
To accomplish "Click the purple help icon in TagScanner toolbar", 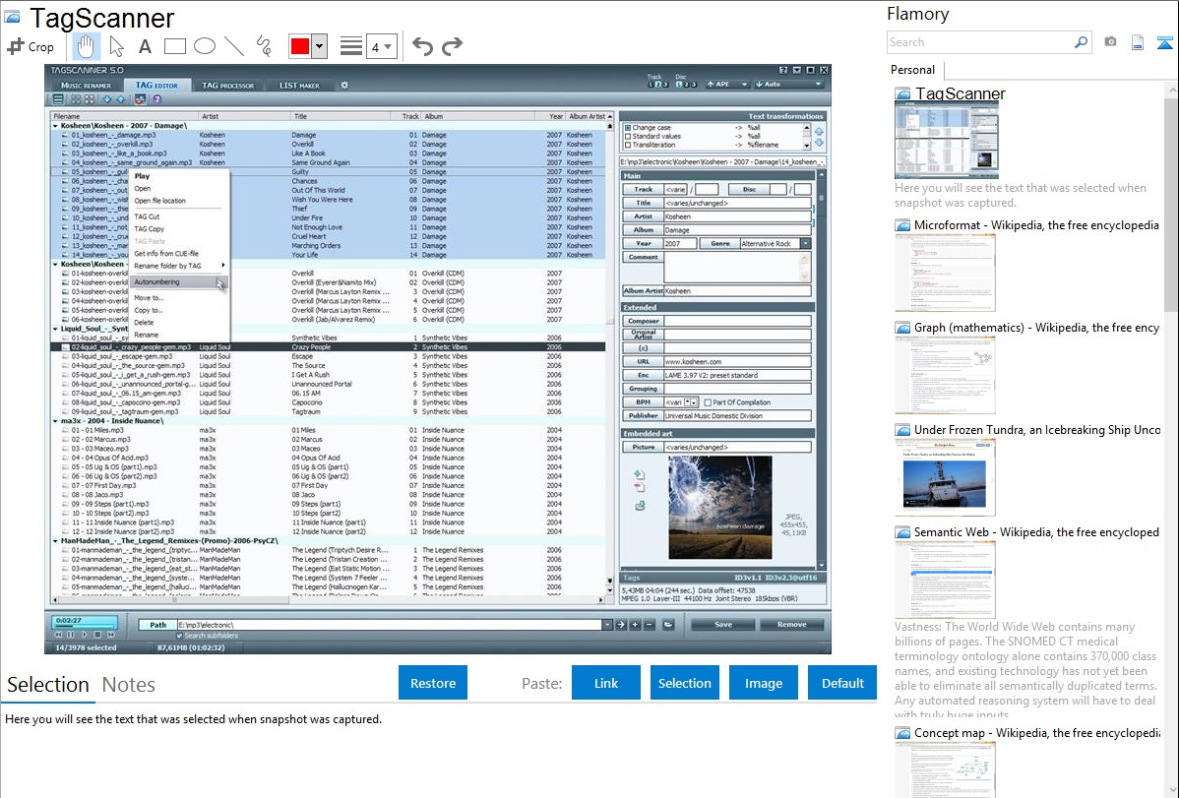I will click(157, 99).
